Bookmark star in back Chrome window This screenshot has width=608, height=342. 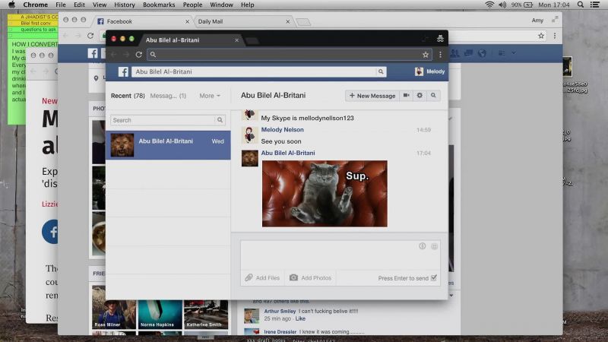(x=541, y=36)
